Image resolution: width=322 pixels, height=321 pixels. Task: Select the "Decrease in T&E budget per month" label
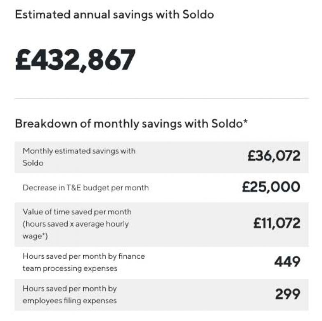(x=85, y=188)
